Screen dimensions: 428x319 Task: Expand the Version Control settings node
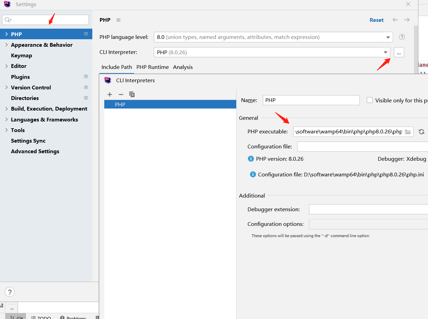[x=6, y=87]
